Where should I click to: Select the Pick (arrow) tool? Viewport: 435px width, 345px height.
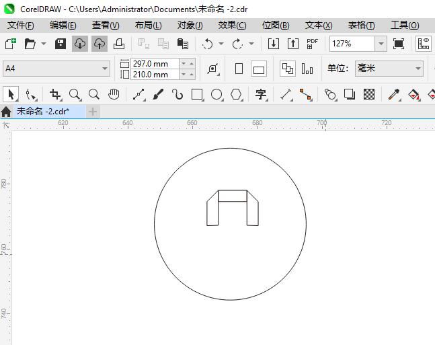click(x=11, y=94)
